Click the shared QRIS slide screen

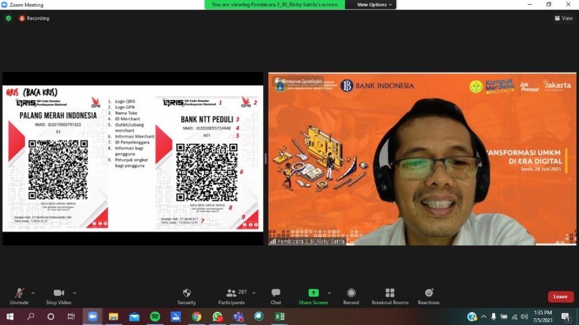coord(133,158)
